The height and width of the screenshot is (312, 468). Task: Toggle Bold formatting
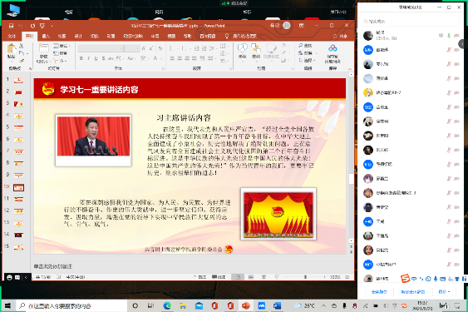81,58
